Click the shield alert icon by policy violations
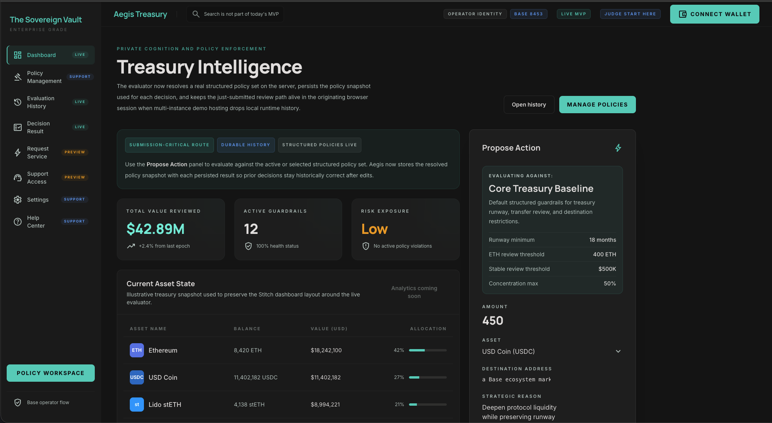 click(366, 246)
